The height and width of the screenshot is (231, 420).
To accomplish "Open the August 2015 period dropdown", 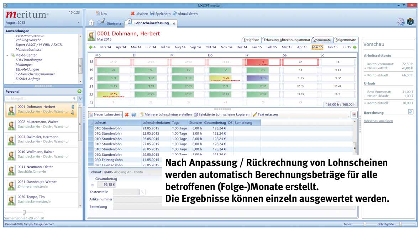I will (x=79, y=23).
